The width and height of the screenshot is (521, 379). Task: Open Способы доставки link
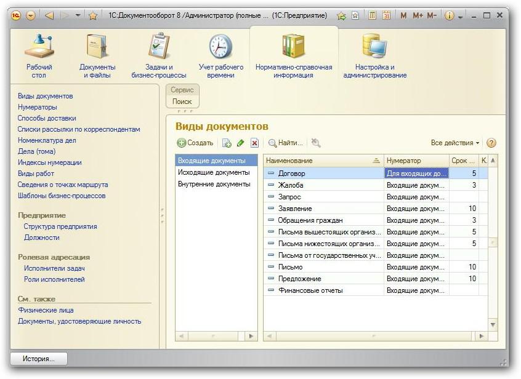[x=47, y=118]
